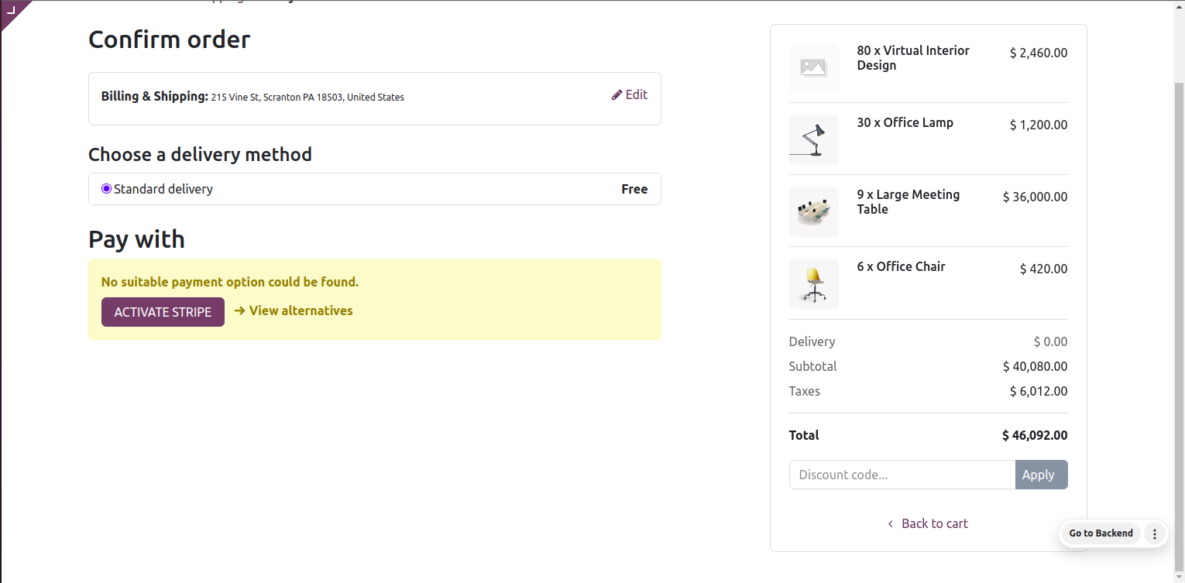
Task: Click the 'Free' delivery price label
Action: click(x=634, y=189)
